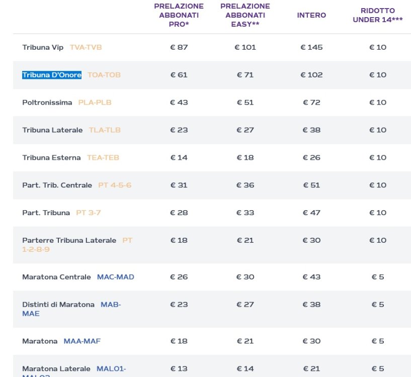Click Prelazione Abbonati Easy column header
The height and width of the screenshot is (377, 411).
(x=245, y=15)
